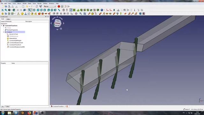Open the File menu
204x115 pixels.
(2, 4)
